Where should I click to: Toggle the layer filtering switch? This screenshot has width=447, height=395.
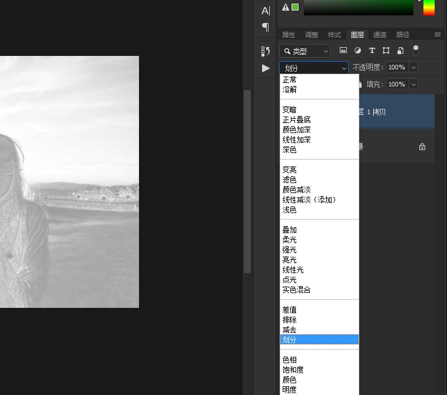[416, 50]
